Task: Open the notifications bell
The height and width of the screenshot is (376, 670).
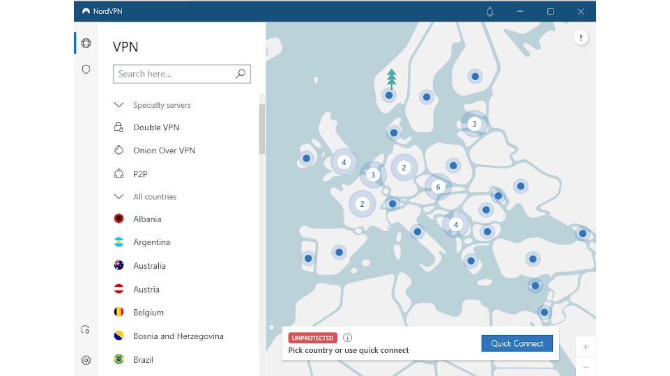Action: tap(489, 12)
